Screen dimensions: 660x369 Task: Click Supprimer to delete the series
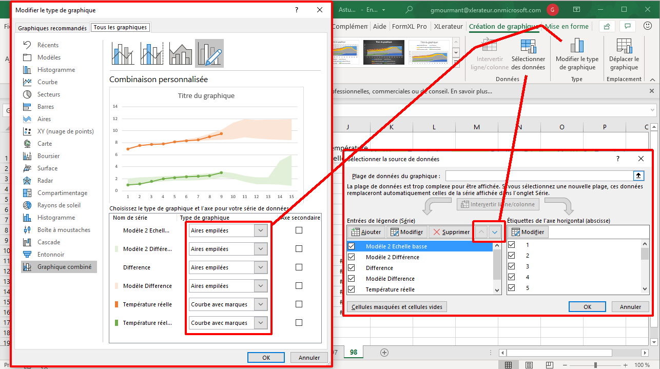tap(451, 232)
